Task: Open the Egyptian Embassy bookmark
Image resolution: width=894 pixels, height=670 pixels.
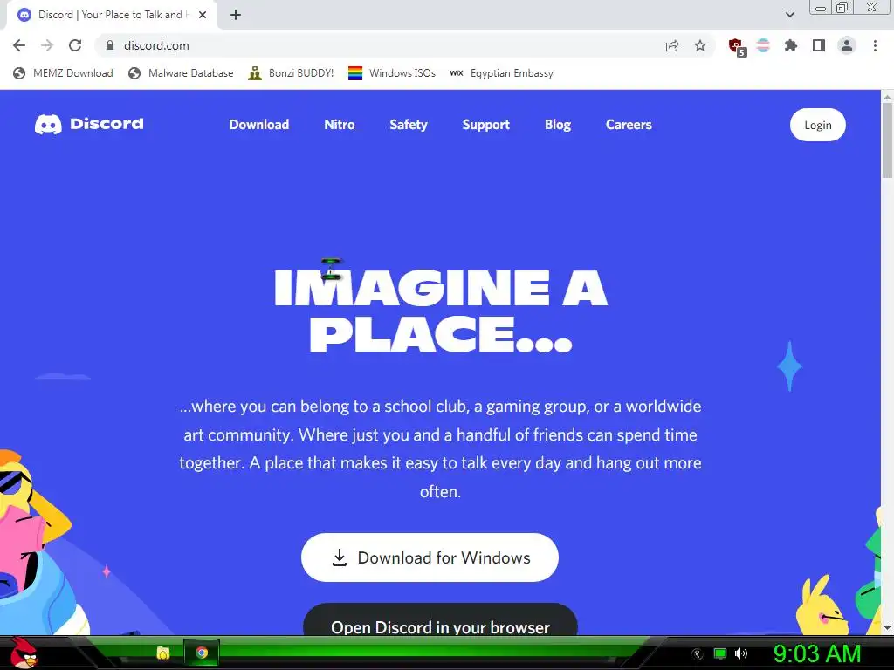Action: (x=502, y=73)
